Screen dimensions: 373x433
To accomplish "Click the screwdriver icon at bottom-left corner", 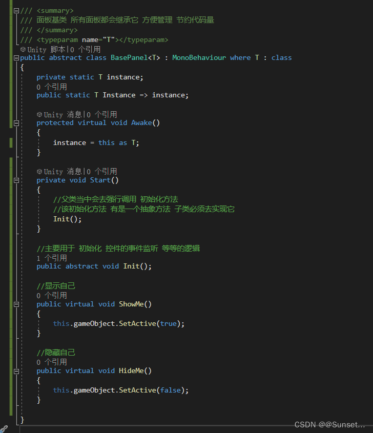I will 4,429.
